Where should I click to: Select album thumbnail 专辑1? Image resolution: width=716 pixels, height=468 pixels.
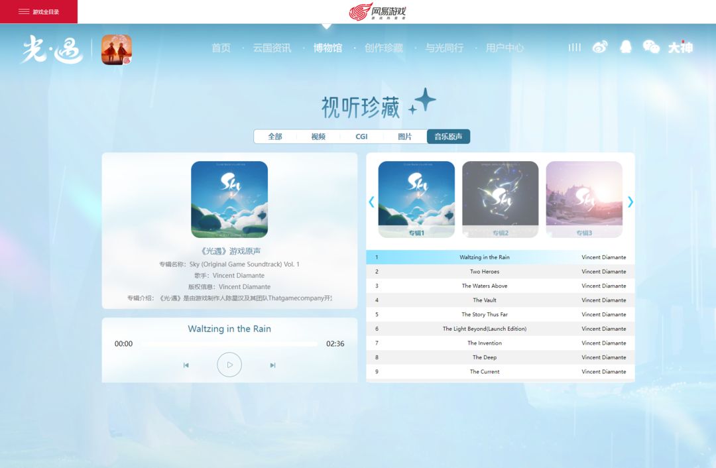tap(416, 199)
